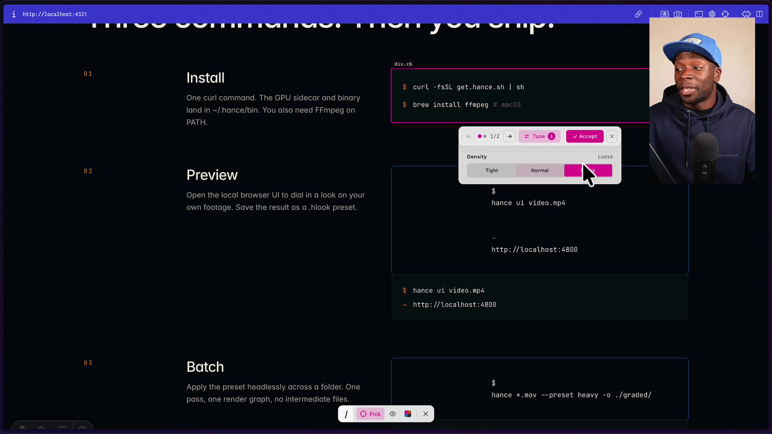Close the variant popup
Screen dimensions: 772x434
click(x=612, y=136)
